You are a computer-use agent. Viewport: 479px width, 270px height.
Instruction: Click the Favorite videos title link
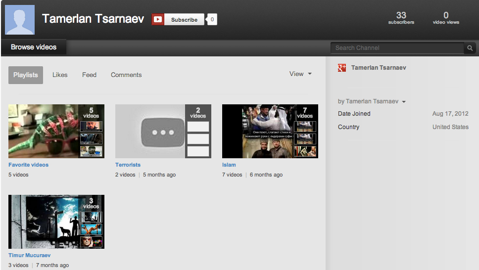(28, 165)
